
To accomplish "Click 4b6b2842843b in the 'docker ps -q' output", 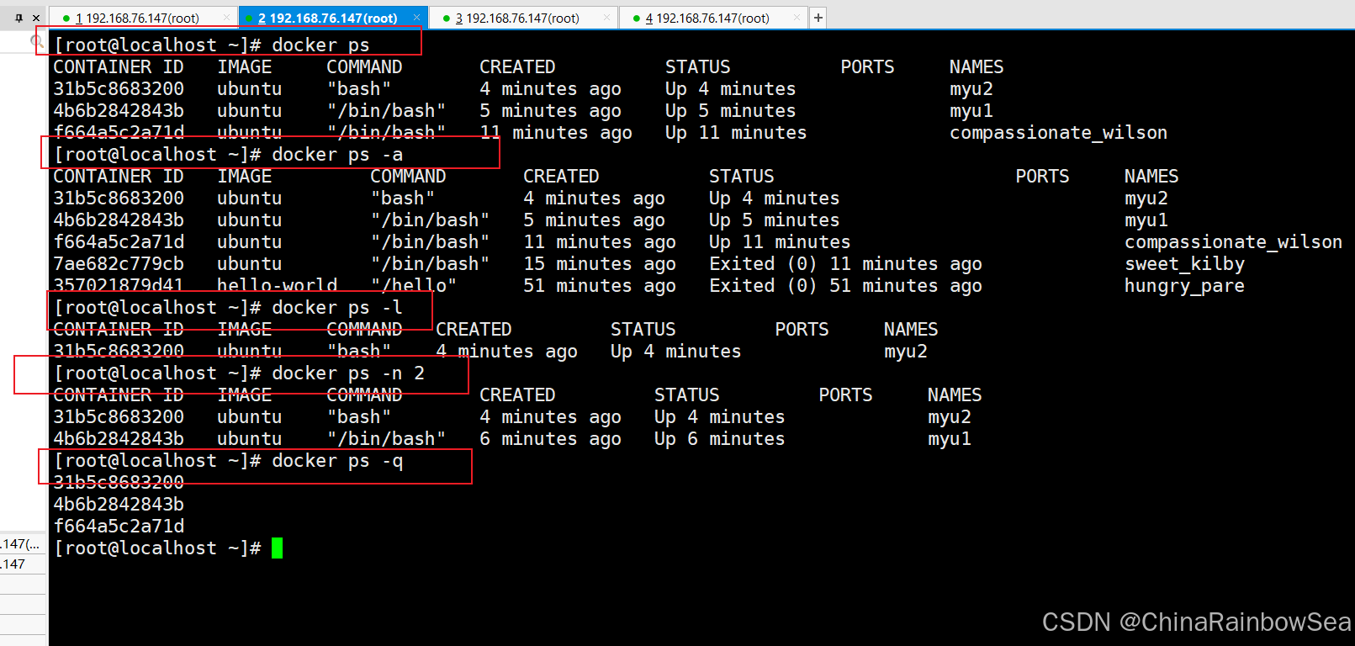I will (119, 505).
